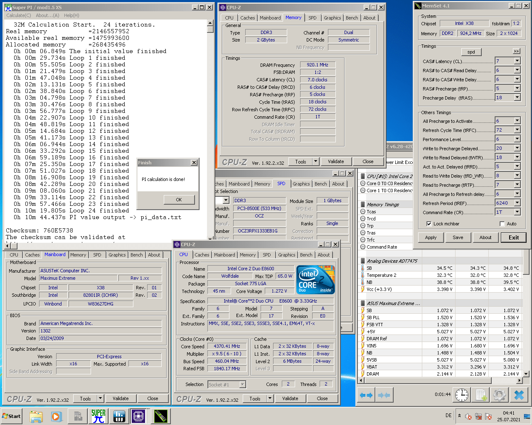The width and height of the screenshot is (532, 425).
Task: Open the Performance Level dropdown
Action: 517,139
